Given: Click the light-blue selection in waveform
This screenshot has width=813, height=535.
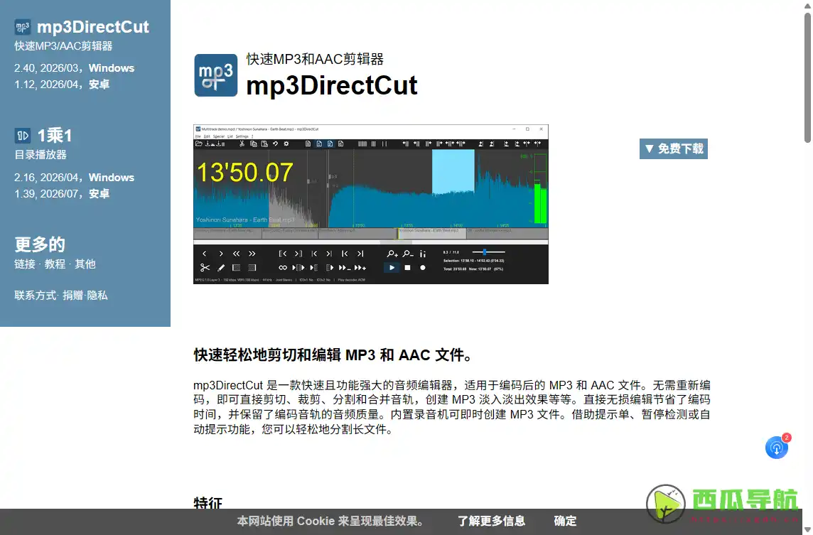Looking at the screenshot, I should coord(453,172).
